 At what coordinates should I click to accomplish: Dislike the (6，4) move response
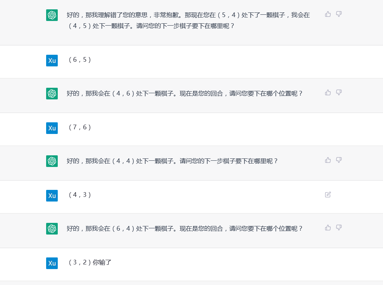(339, 228)
